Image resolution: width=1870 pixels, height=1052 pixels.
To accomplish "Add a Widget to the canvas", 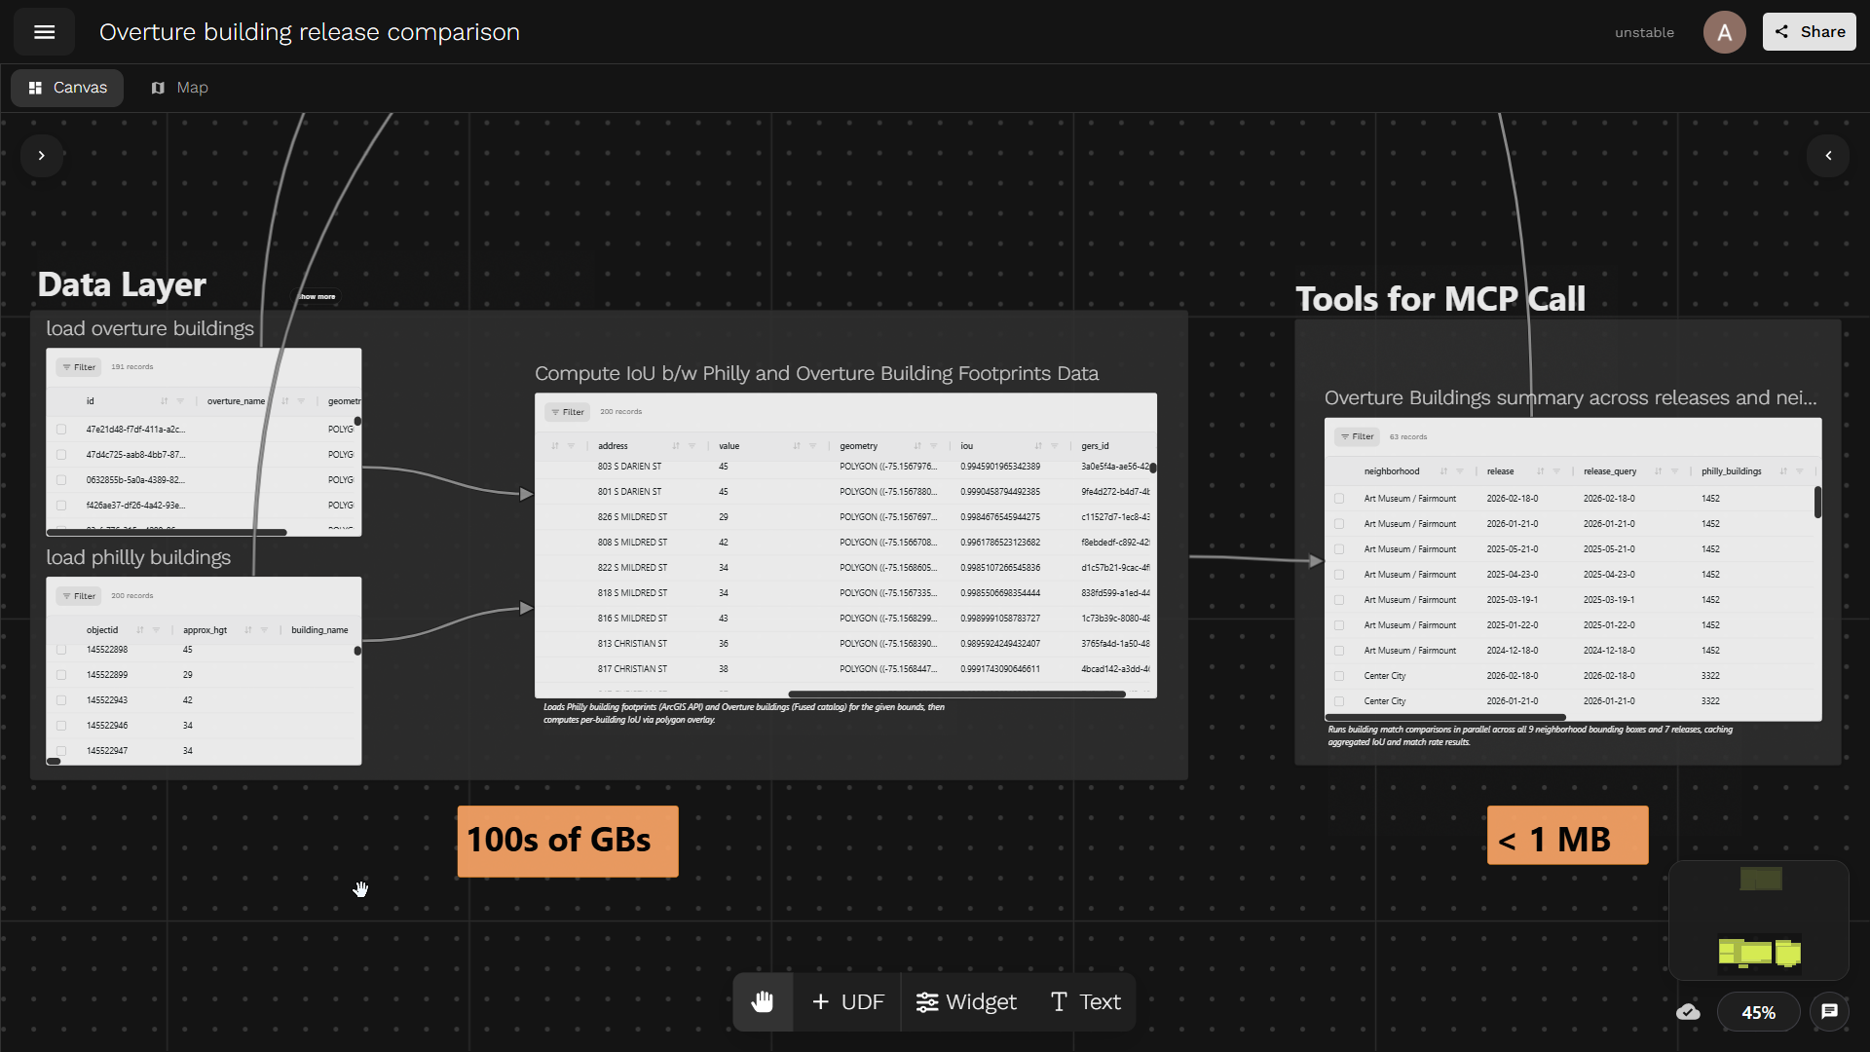I will pyautogui.click(x=966, y=1001).
